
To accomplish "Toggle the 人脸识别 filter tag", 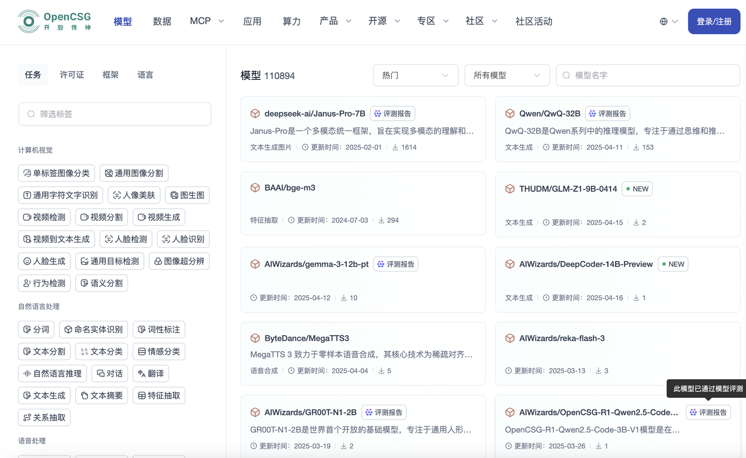I will pos(183,239).
